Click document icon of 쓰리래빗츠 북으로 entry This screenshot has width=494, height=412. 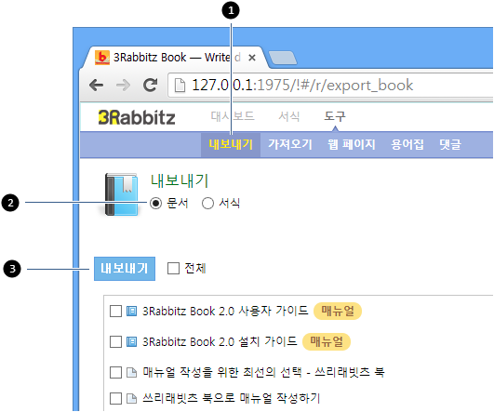tap(131, 398)
